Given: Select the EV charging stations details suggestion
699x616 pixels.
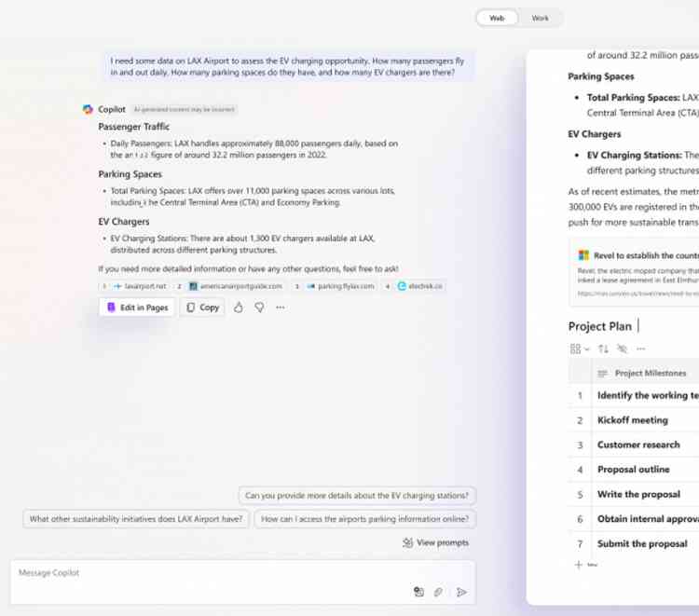Looking at the screenshot, I should click(x=357, y=496).
